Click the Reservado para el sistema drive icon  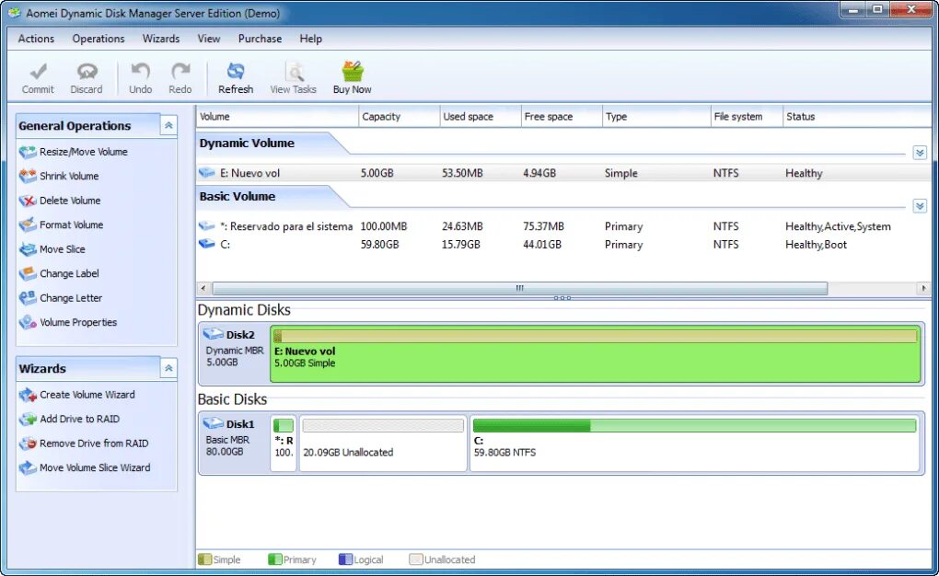(x=206, y=225)
